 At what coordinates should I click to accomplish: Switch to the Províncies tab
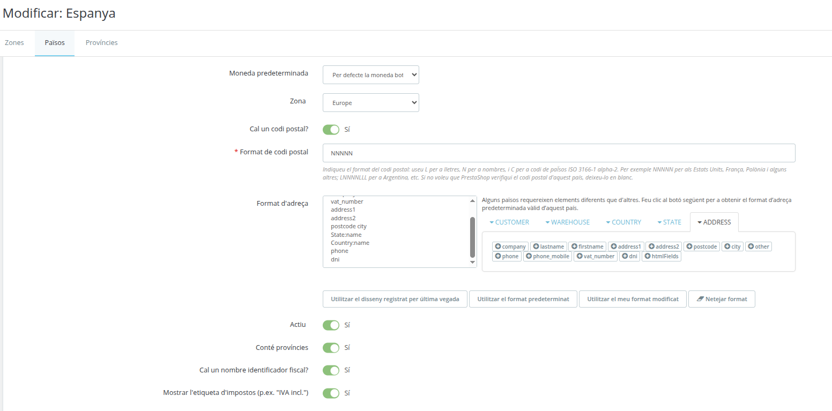[x=101, y=43]
